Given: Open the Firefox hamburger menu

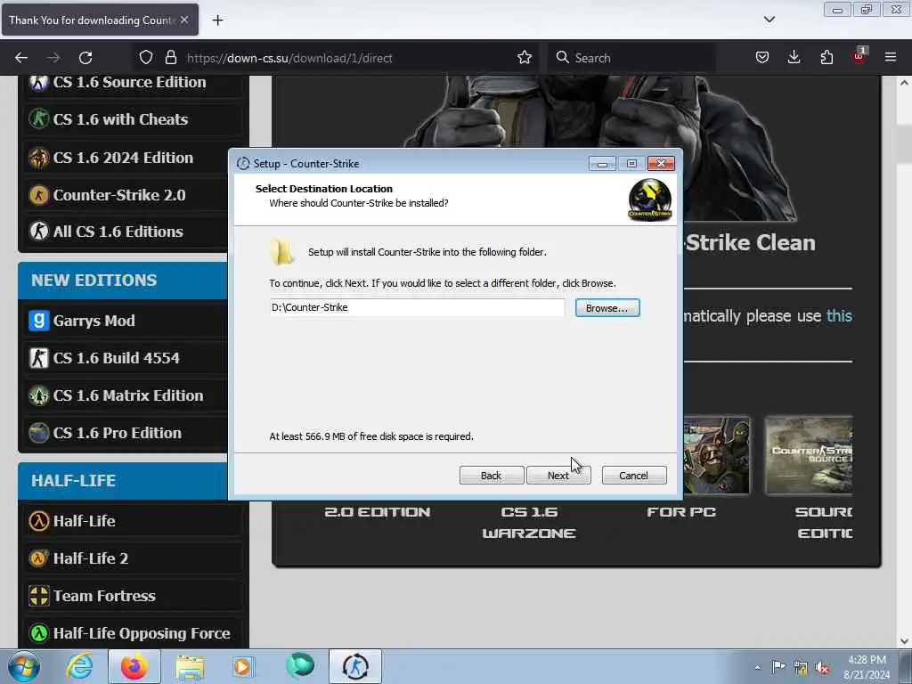Looking at the screenshot, I should click(x=891, y=58).
